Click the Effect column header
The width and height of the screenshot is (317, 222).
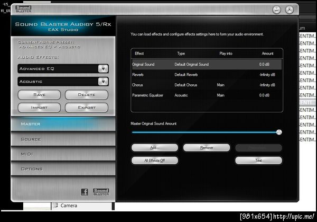click(139, 54)
